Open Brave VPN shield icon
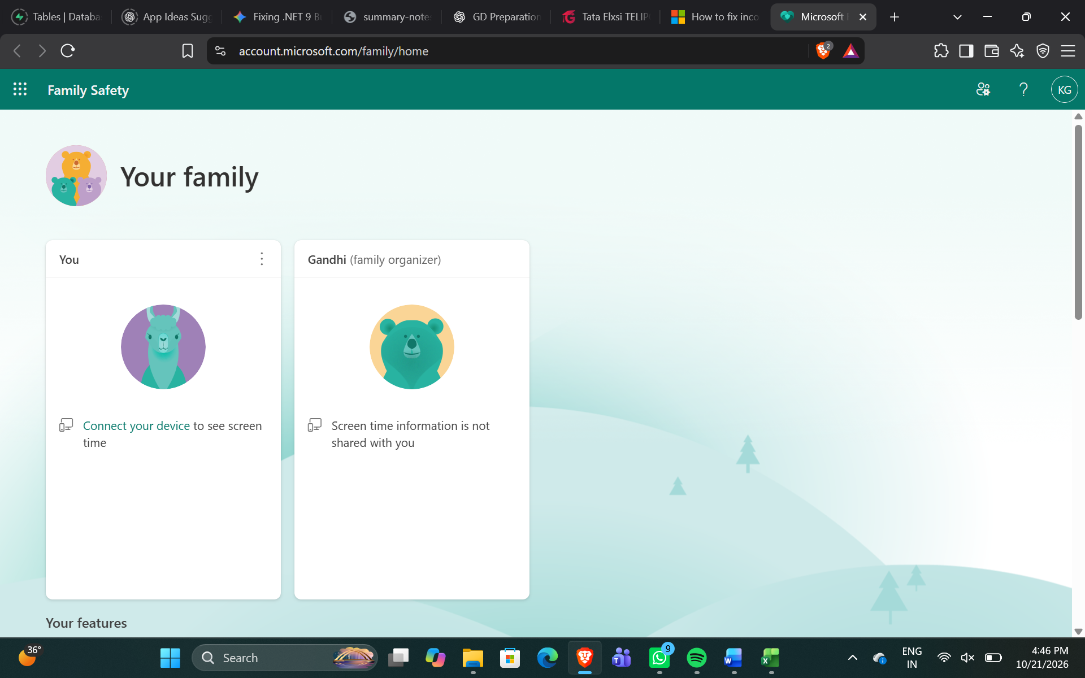 [1043, 51]
